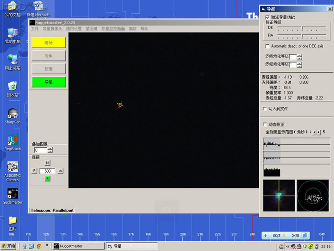
Task: Click the Chrome quick launch icon
Action: [x=38, y=246]
